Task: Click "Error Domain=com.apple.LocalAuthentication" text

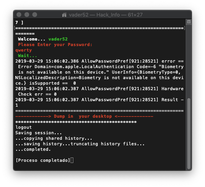Action: coord(76,67)
